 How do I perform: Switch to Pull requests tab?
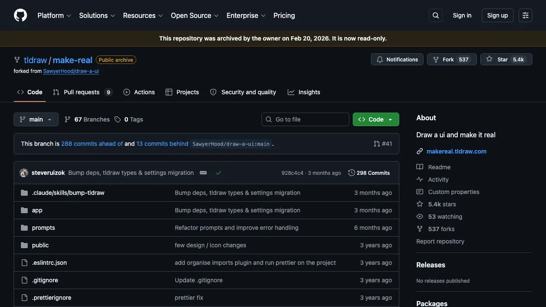[82, 92]
